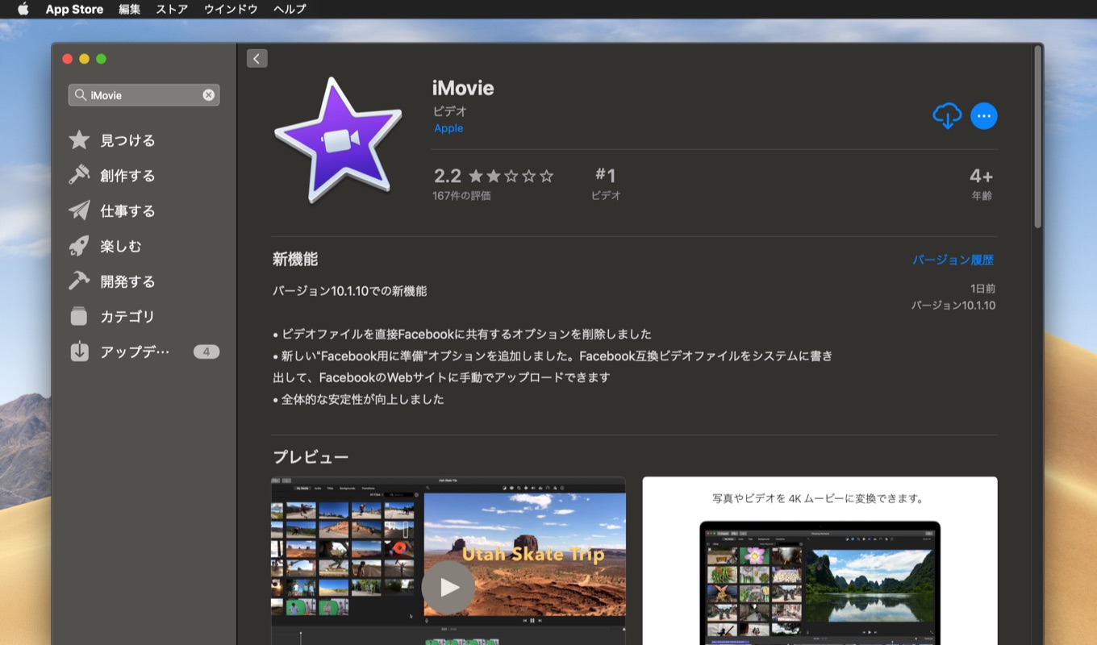Screen dimensions: 1097x645
Task: Click the 新機能 heading
Action: pyautogui.click(x=295, y=260)
